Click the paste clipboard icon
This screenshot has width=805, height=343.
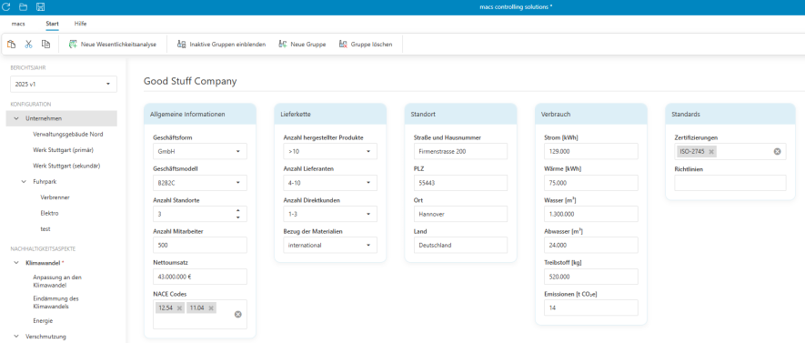pyautogui.click(x=11, y=45)
